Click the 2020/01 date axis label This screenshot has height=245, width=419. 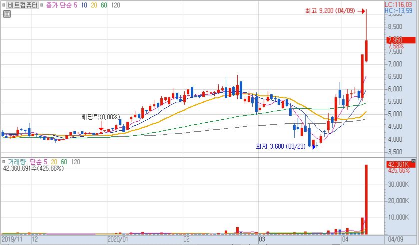[118, 240]
